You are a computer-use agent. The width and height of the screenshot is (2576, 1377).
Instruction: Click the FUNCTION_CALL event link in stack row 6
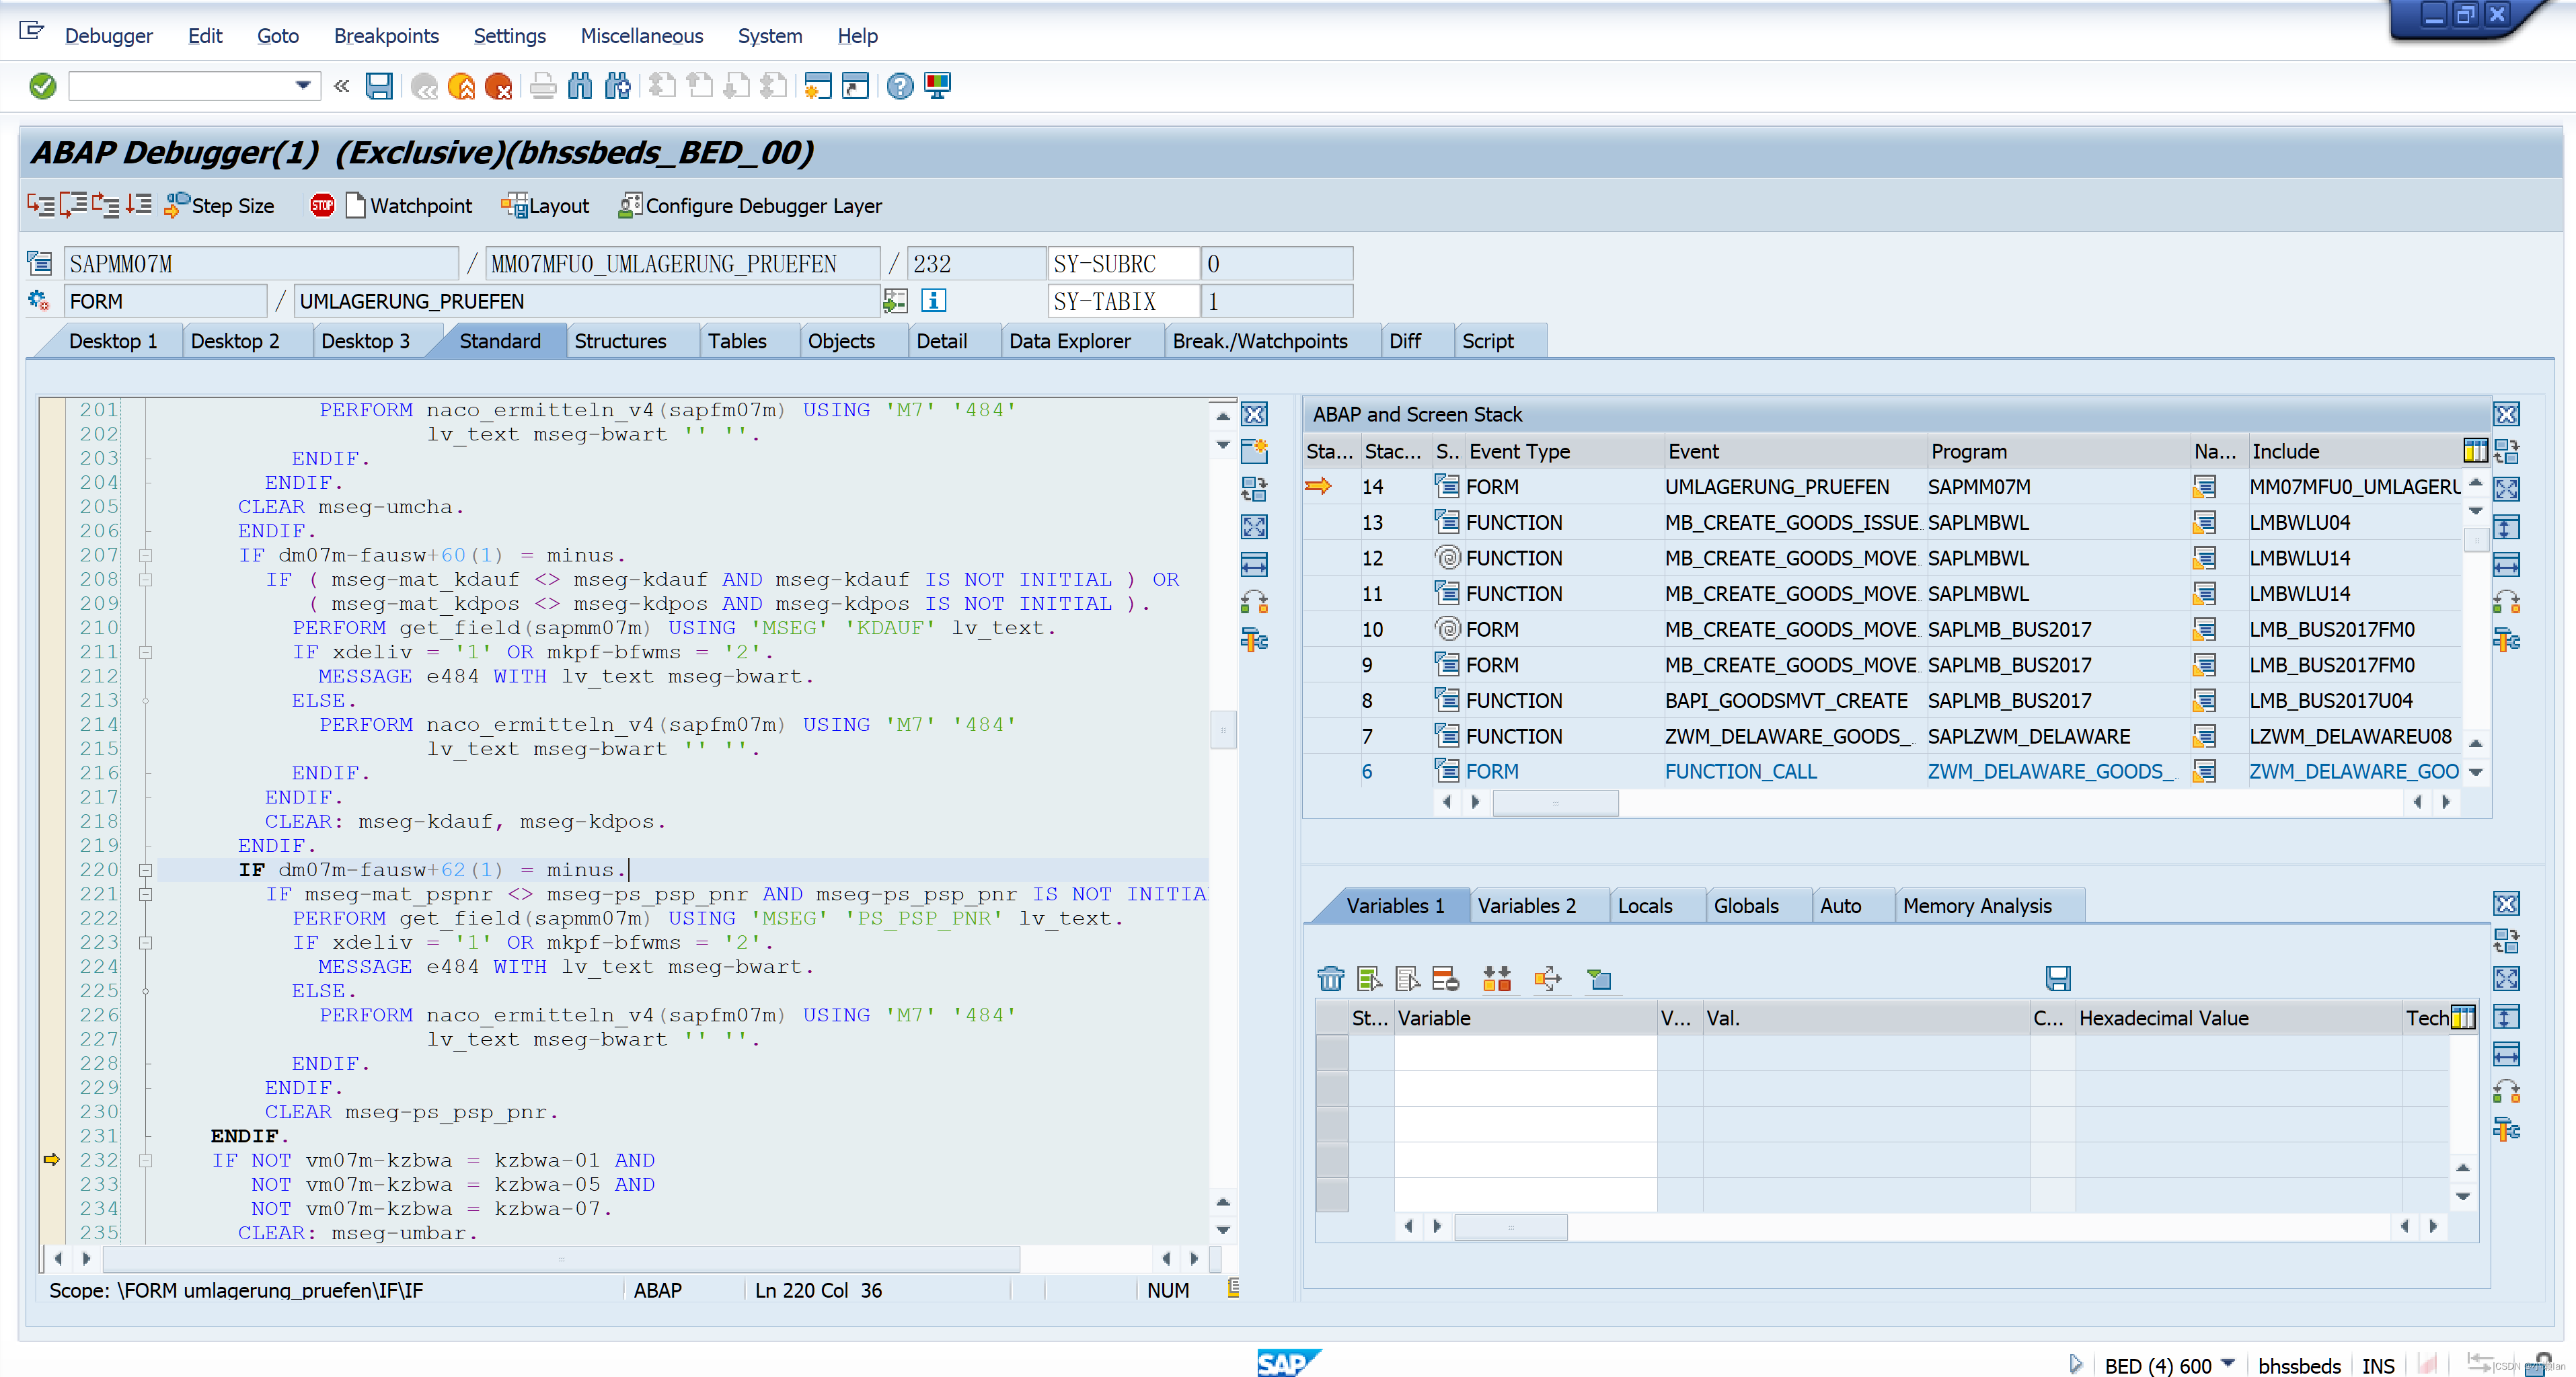pyautogui.click(x=1740, y=771)
